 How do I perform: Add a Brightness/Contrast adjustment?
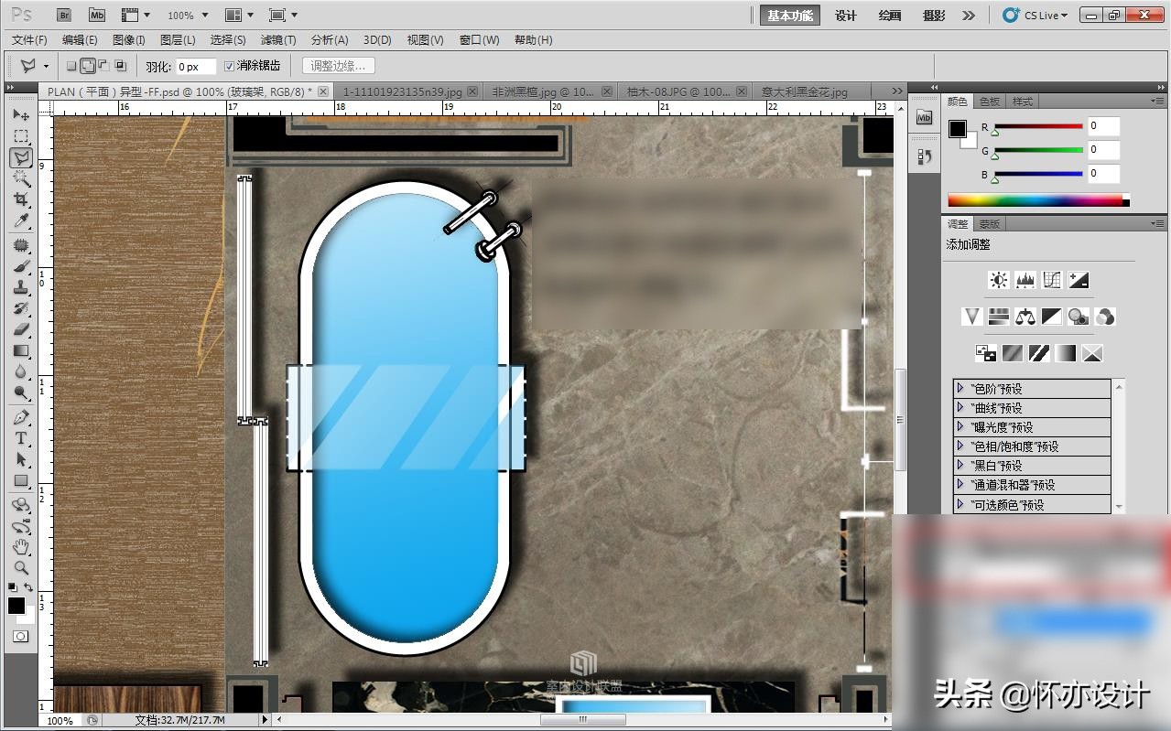[998, 280]
